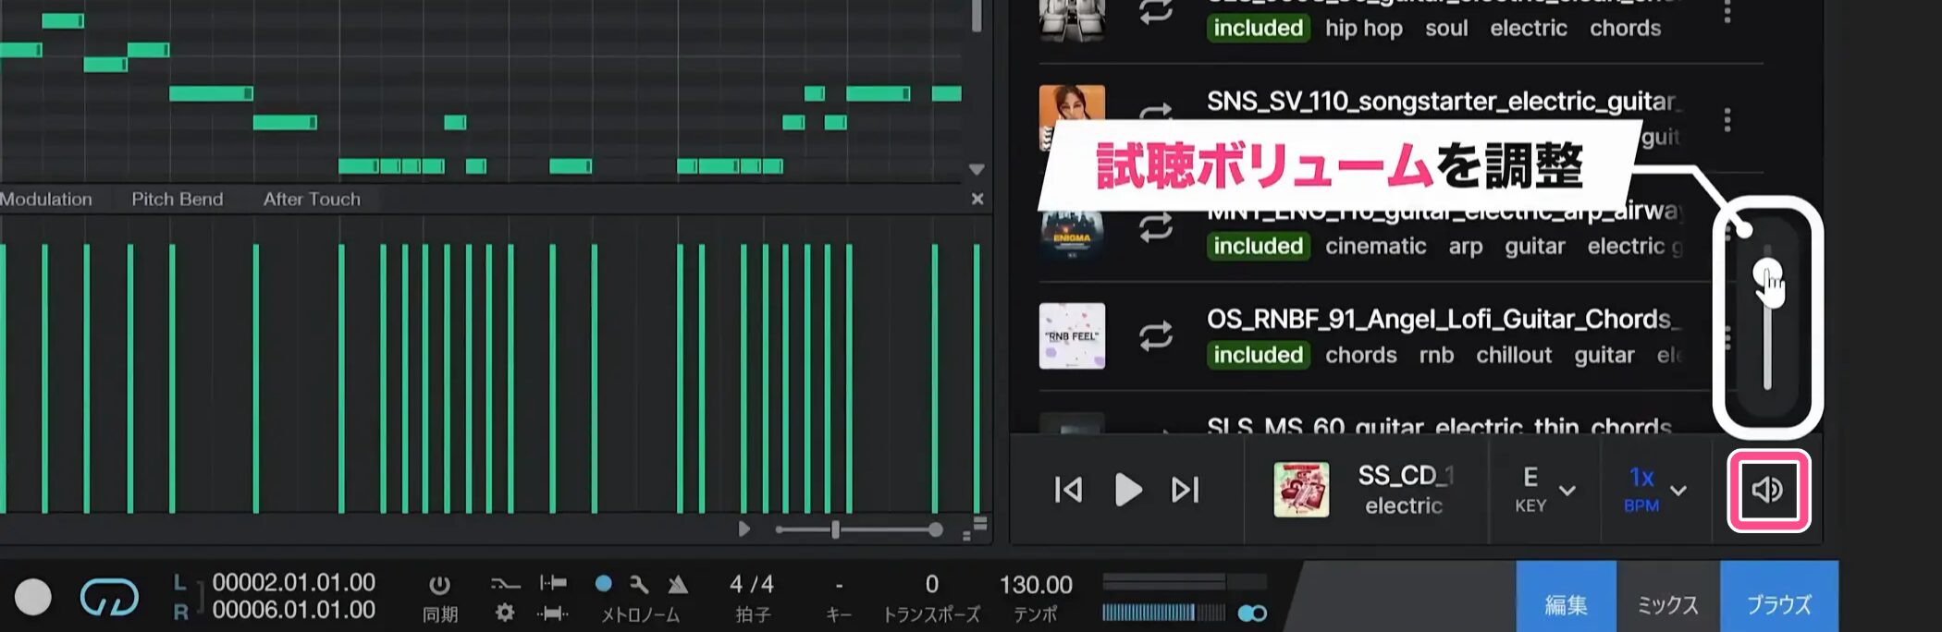
Task: Toggle the loop active button
Action: pyautogui.click(x=109, y=597)
